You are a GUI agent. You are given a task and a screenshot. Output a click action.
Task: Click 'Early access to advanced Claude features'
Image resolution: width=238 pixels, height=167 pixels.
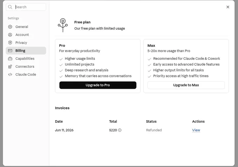pyautogui.click(x=186, y=64)
